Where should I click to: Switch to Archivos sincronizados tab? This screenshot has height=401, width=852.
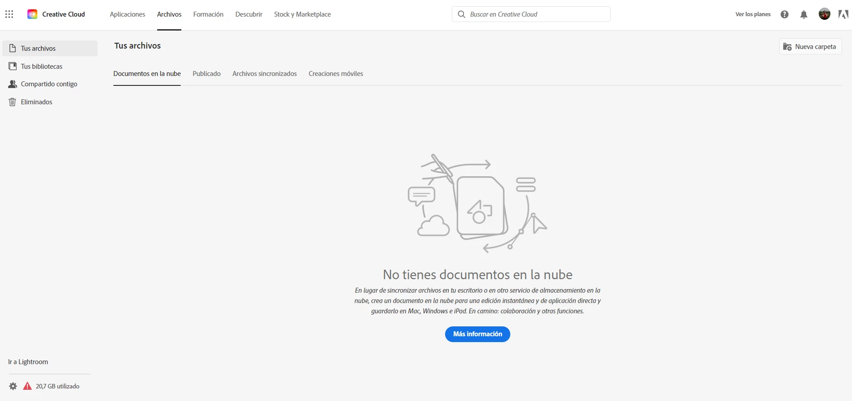click(x=264, y=74)
